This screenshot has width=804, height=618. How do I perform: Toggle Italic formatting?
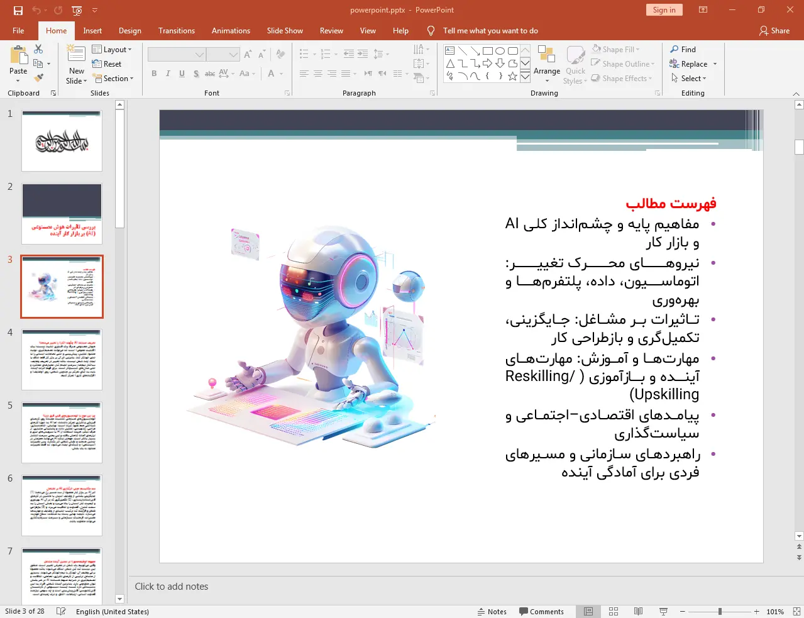(168, 74)
